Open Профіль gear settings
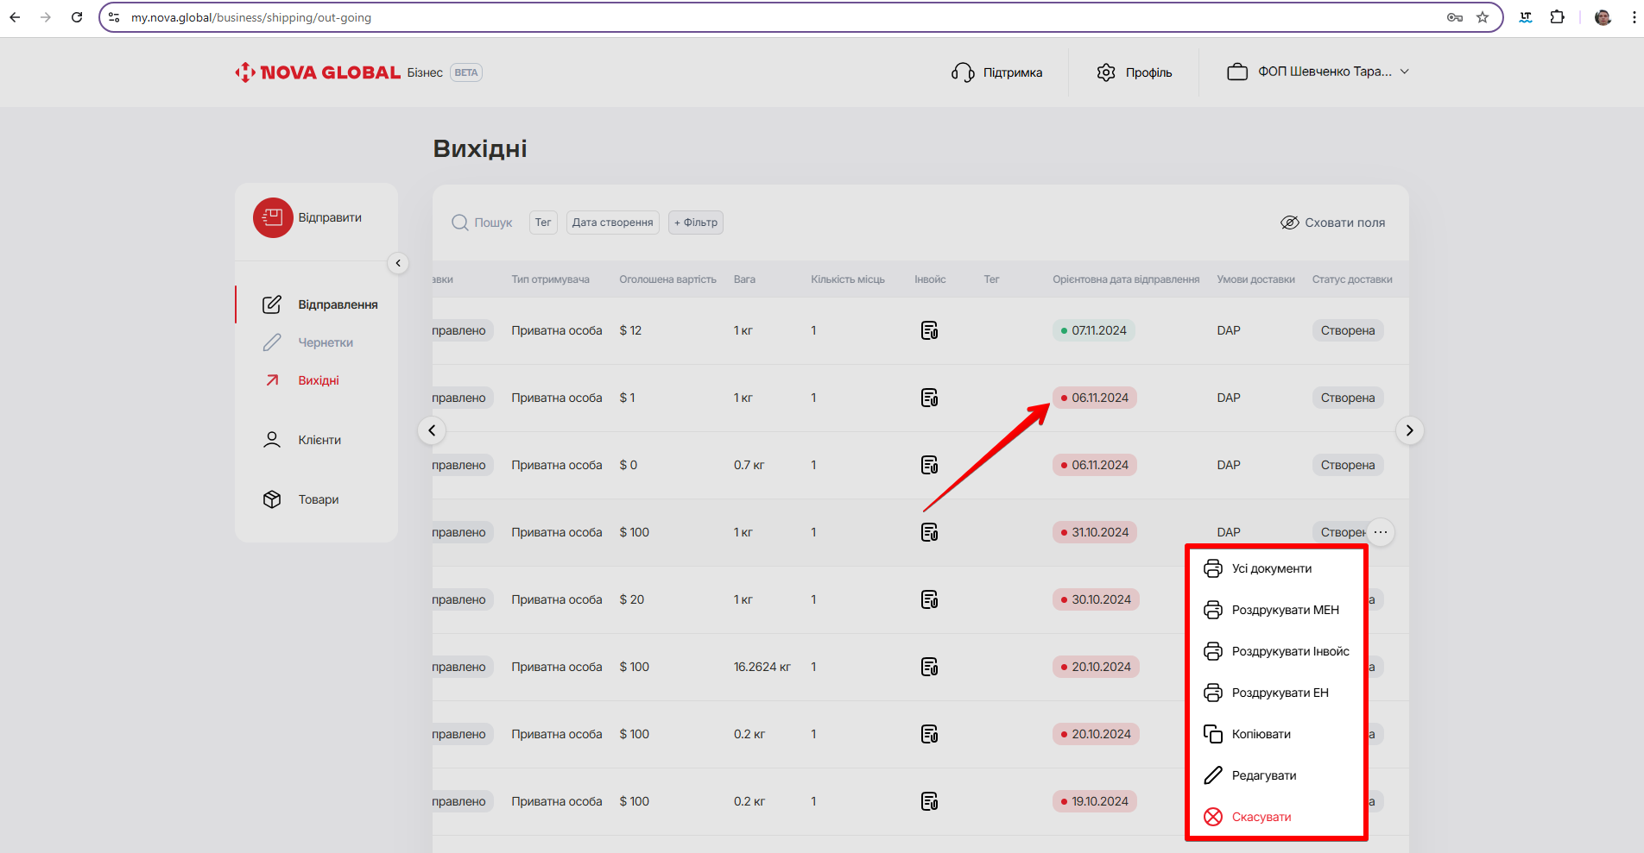 (1106, 72)
